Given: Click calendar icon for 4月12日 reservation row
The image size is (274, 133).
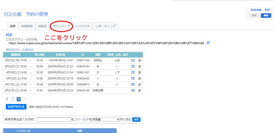Looking at the screenshot, I should (x=133, y=66).
